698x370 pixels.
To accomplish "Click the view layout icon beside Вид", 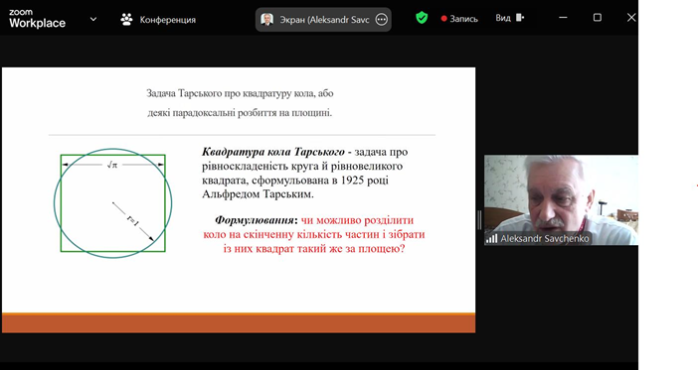I will tap(520, 17).
